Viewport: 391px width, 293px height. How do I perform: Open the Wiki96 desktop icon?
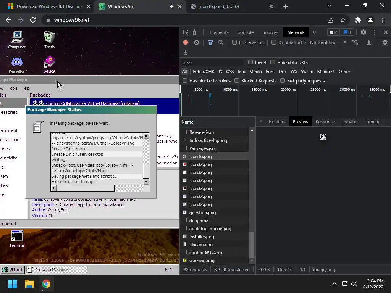(x=49, y=65)
